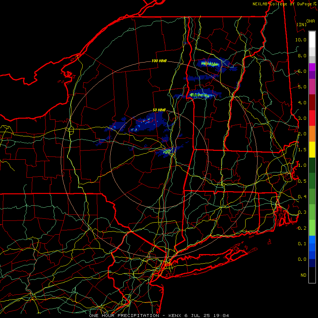Click the 1.0 legend value

302,165
